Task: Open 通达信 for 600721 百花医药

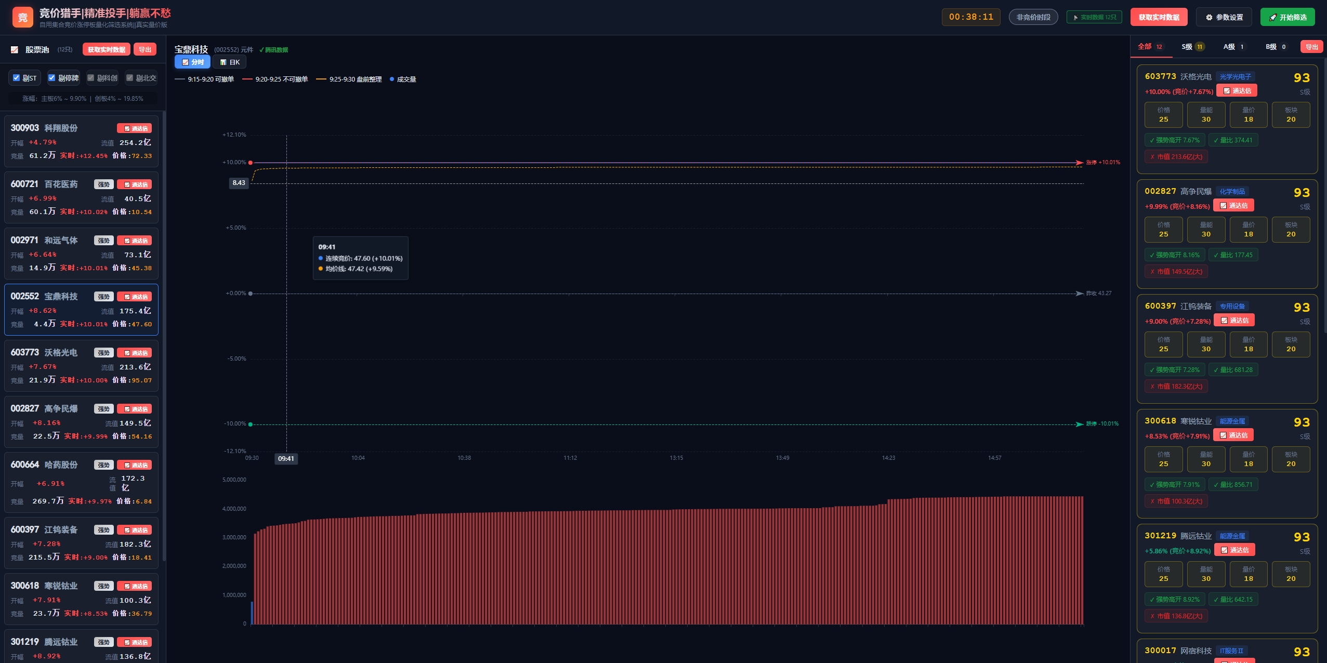Action: coord(134,184)
